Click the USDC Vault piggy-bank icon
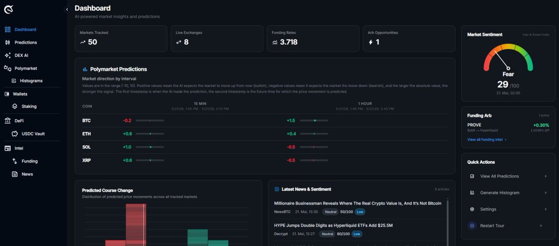 14,134
